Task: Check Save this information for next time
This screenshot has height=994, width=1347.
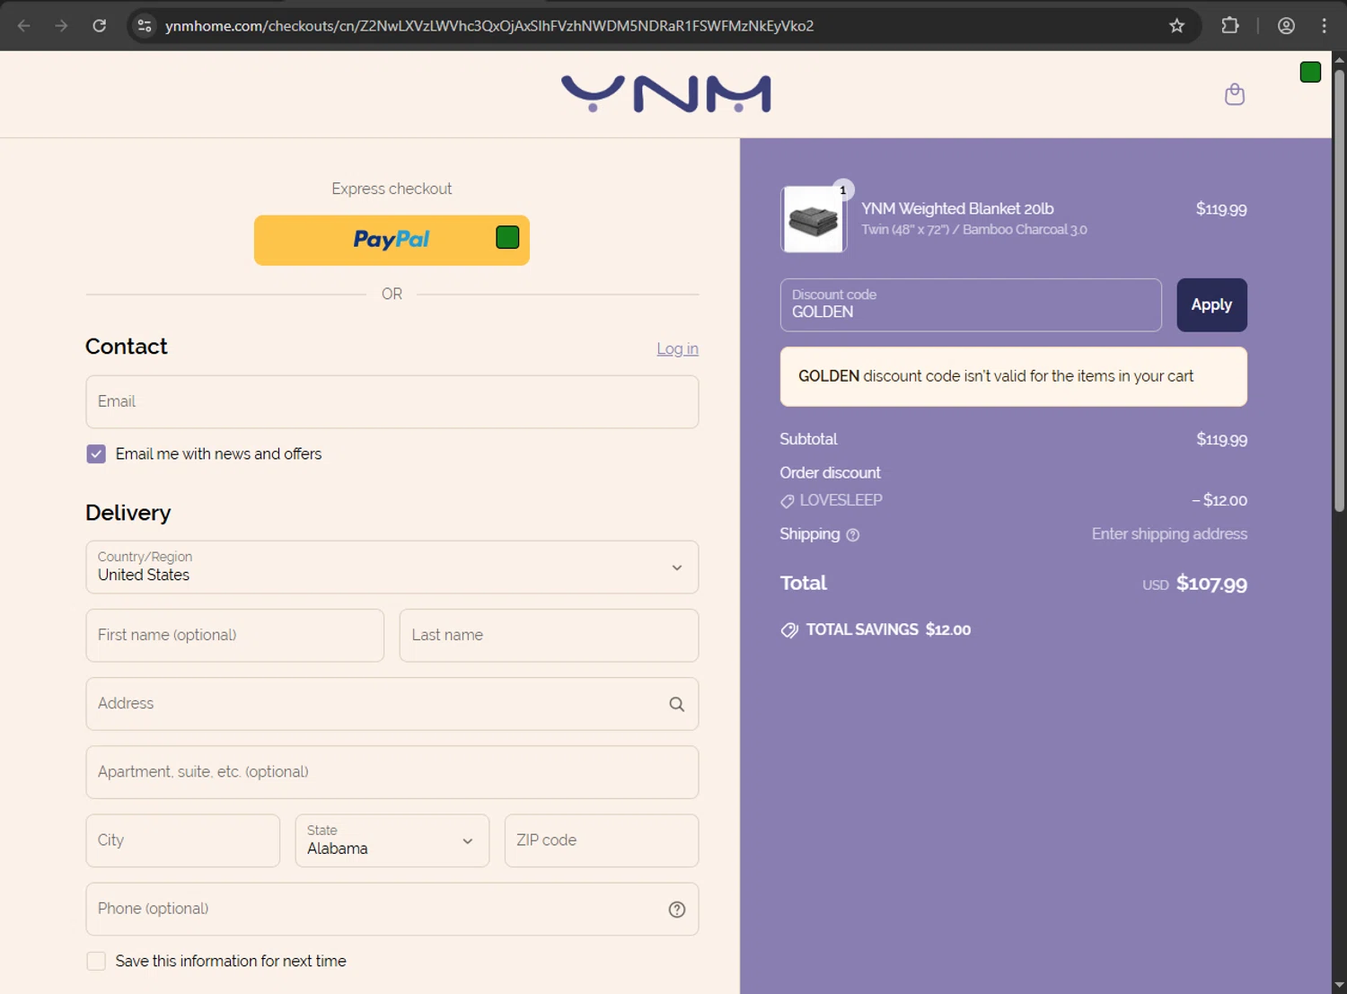Action: (96, 962)
